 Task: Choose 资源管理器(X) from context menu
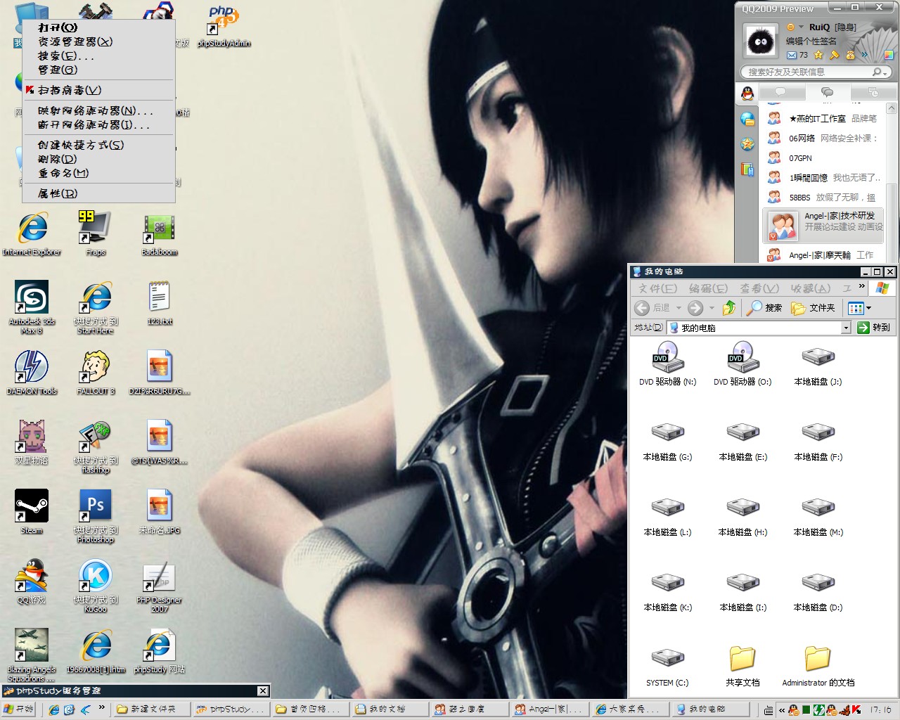click(x=98, y=41)
